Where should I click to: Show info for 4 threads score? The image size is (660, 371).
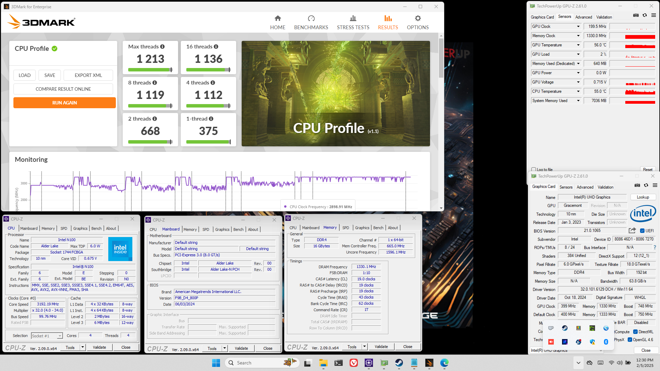[x=213, y=83]
